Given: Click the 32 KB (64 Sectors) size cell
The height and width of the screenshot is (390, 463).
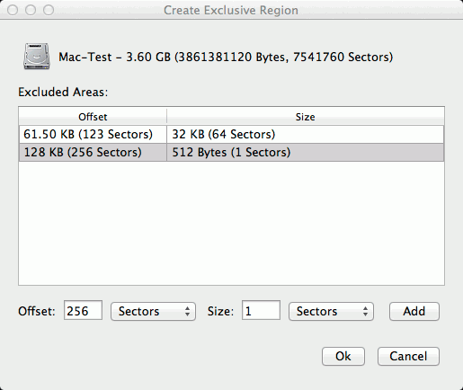Looking at the screenshot, I should tap(306, 134).
